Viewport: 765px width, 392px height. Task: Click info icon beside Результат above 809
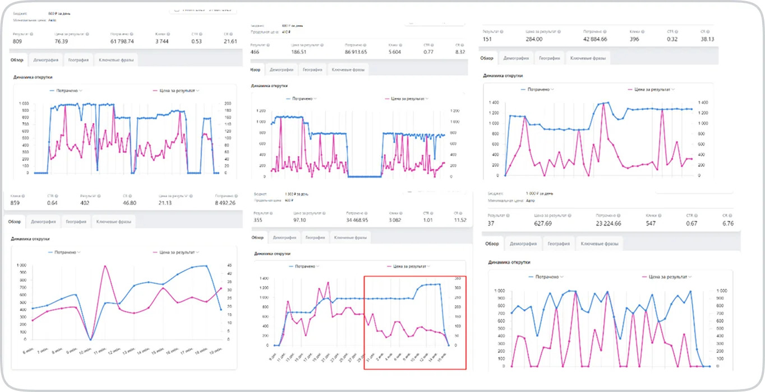(31, 34)
